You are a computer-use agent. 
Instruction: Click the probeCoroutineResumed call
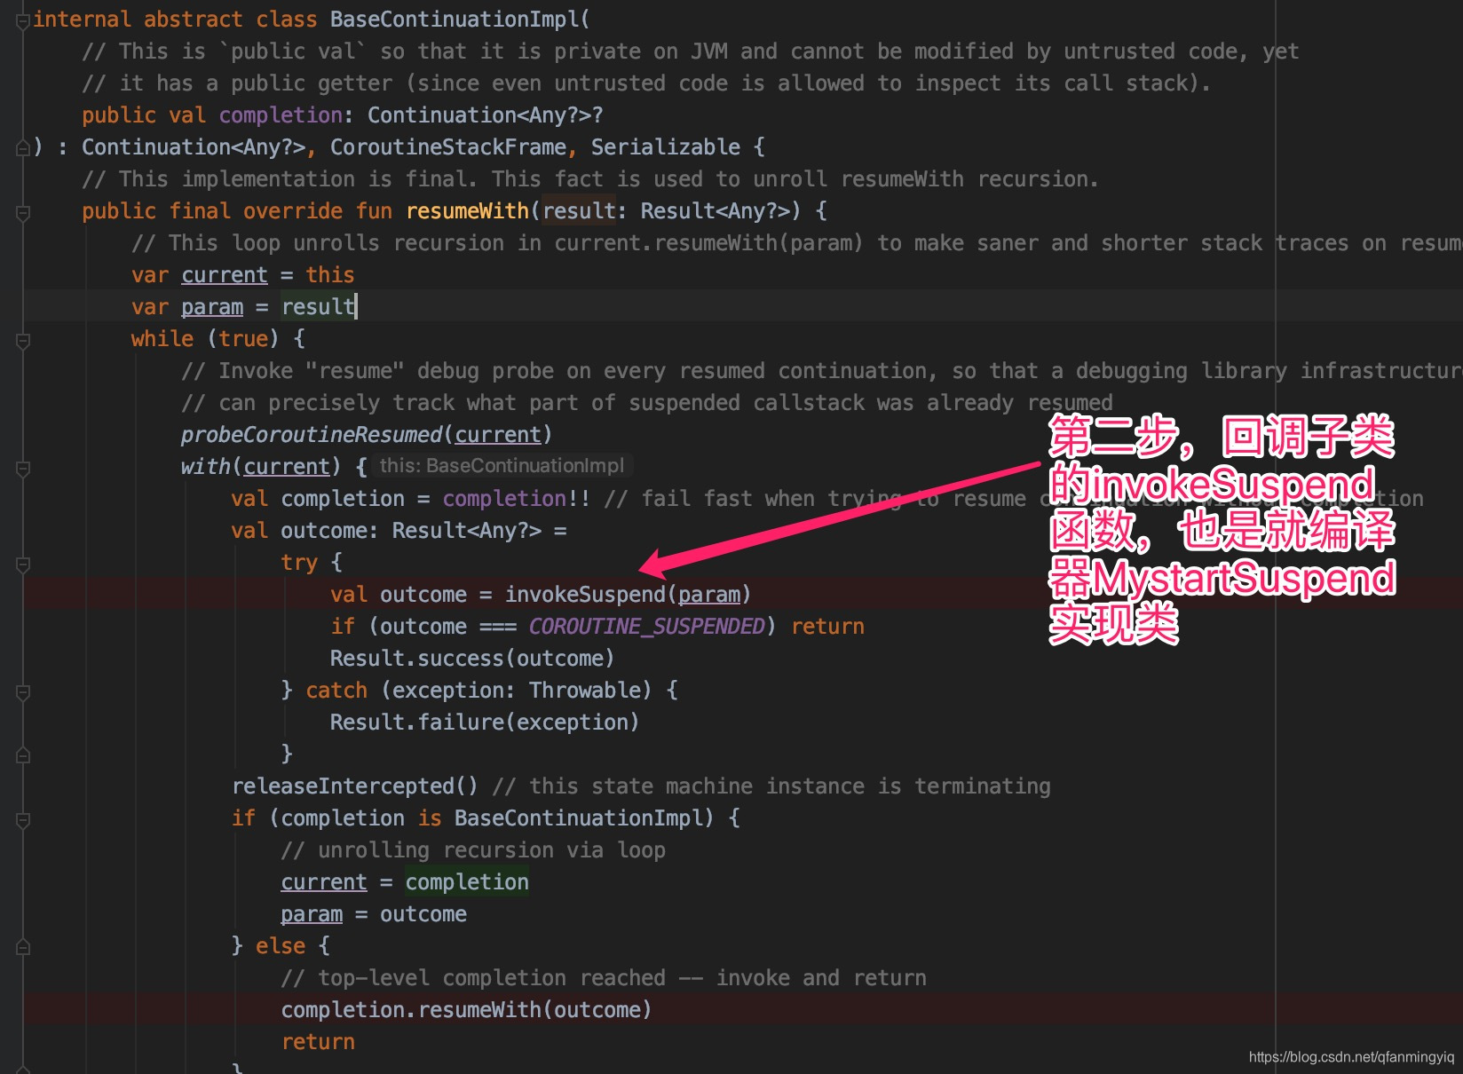[366, 435]
